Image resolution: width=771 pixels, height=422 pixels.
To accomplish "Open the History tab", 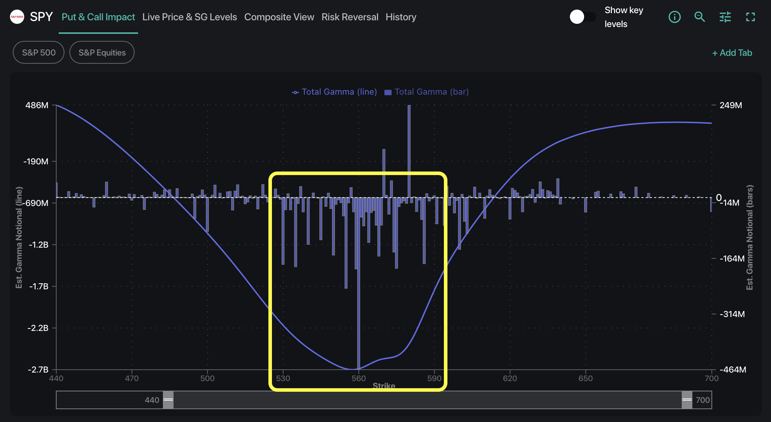I will tap(401, 17).
